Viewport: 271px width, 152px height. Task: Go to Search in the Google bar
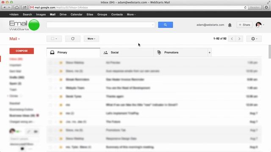click(x=27, y=14)
